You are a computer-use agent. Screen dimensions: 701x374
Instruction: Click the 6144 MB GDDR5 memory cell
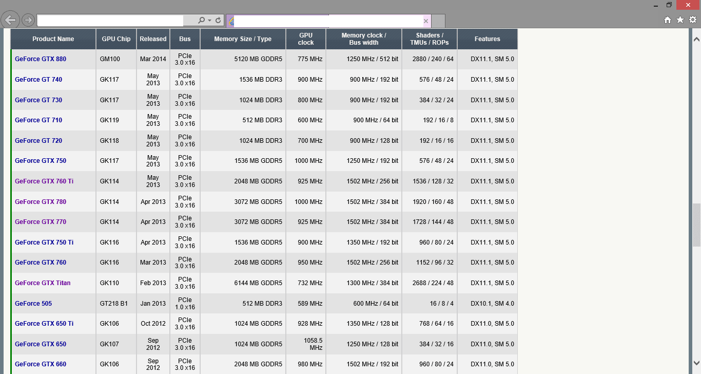pyautogui.click(x=243, y=283)
